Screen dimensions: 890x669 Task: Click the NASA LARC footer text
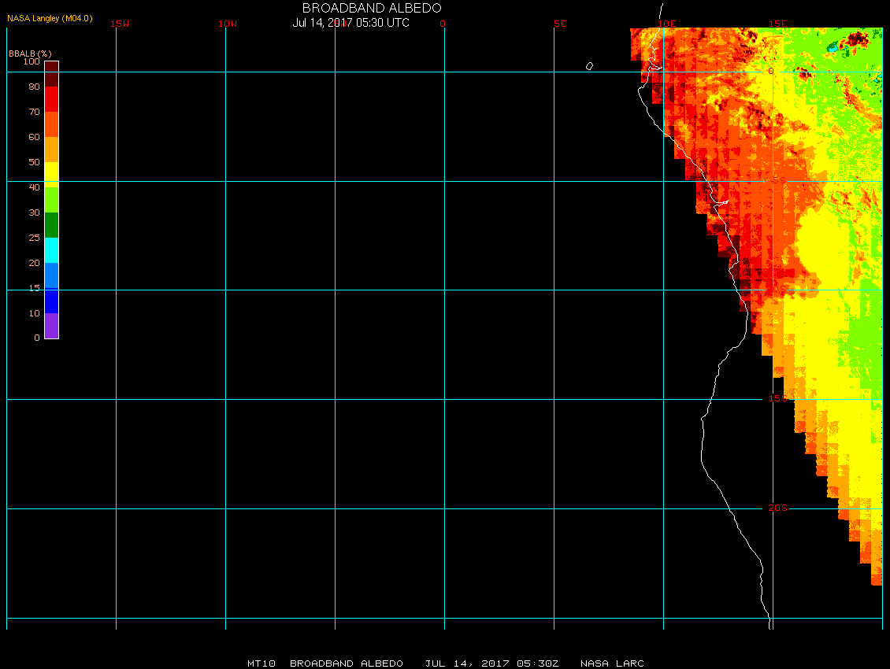(612, 663)
